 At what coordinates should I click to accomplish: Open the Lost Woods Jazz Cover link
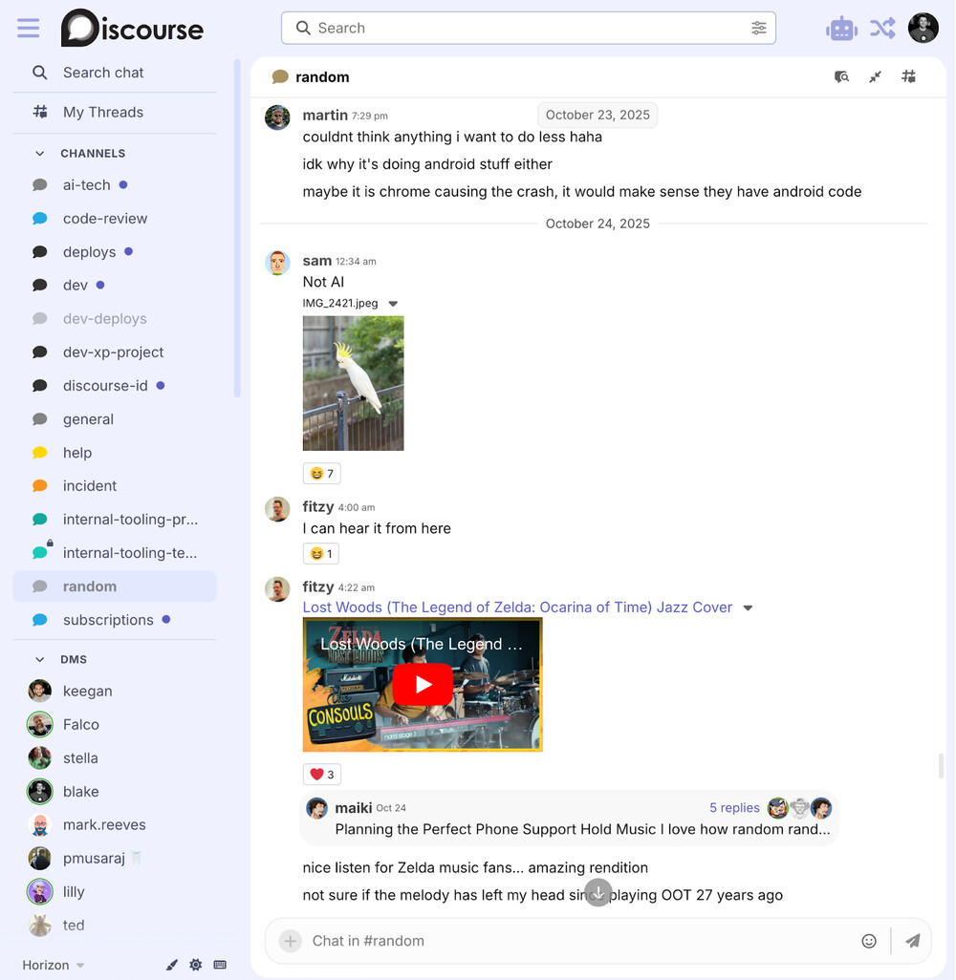click(517, 607)
